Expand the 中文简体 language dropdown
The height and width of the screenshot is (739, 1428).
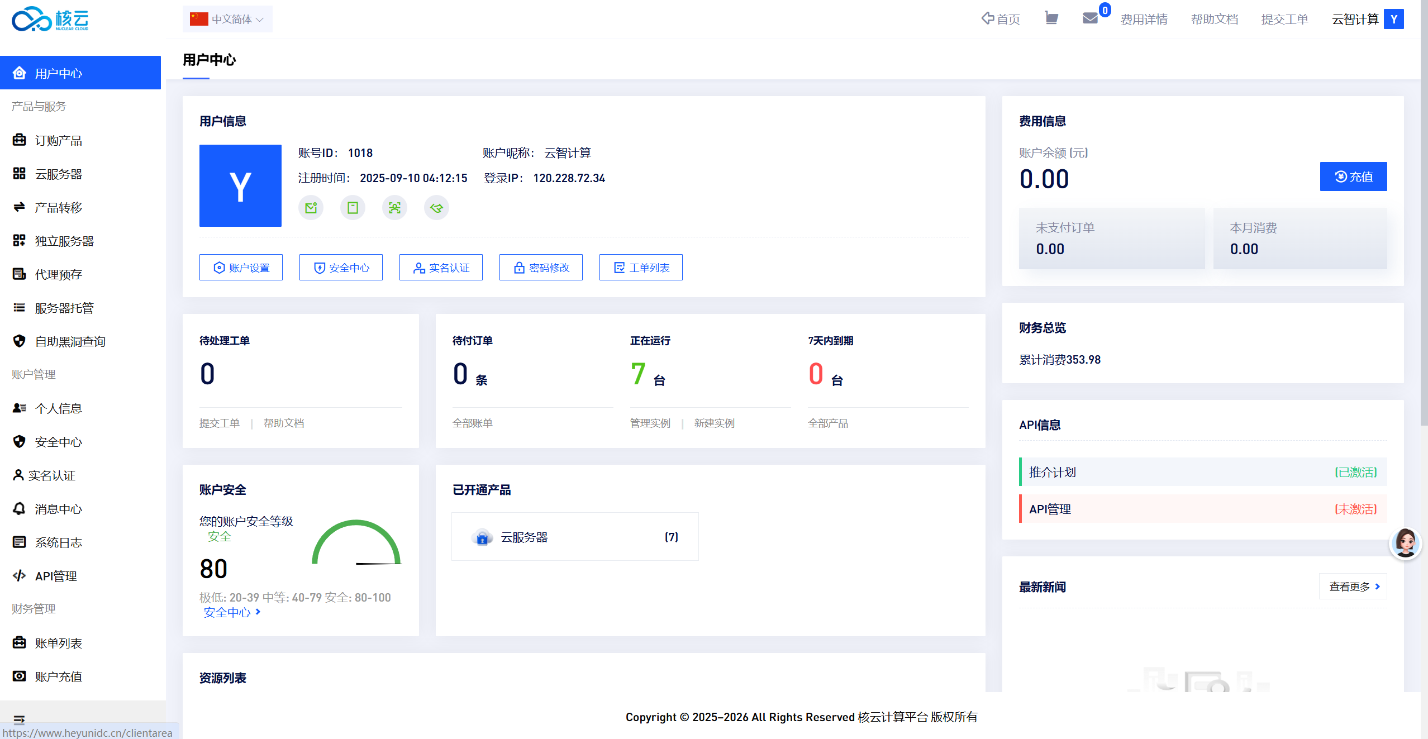pyautogui.click(x=227, y=19)
